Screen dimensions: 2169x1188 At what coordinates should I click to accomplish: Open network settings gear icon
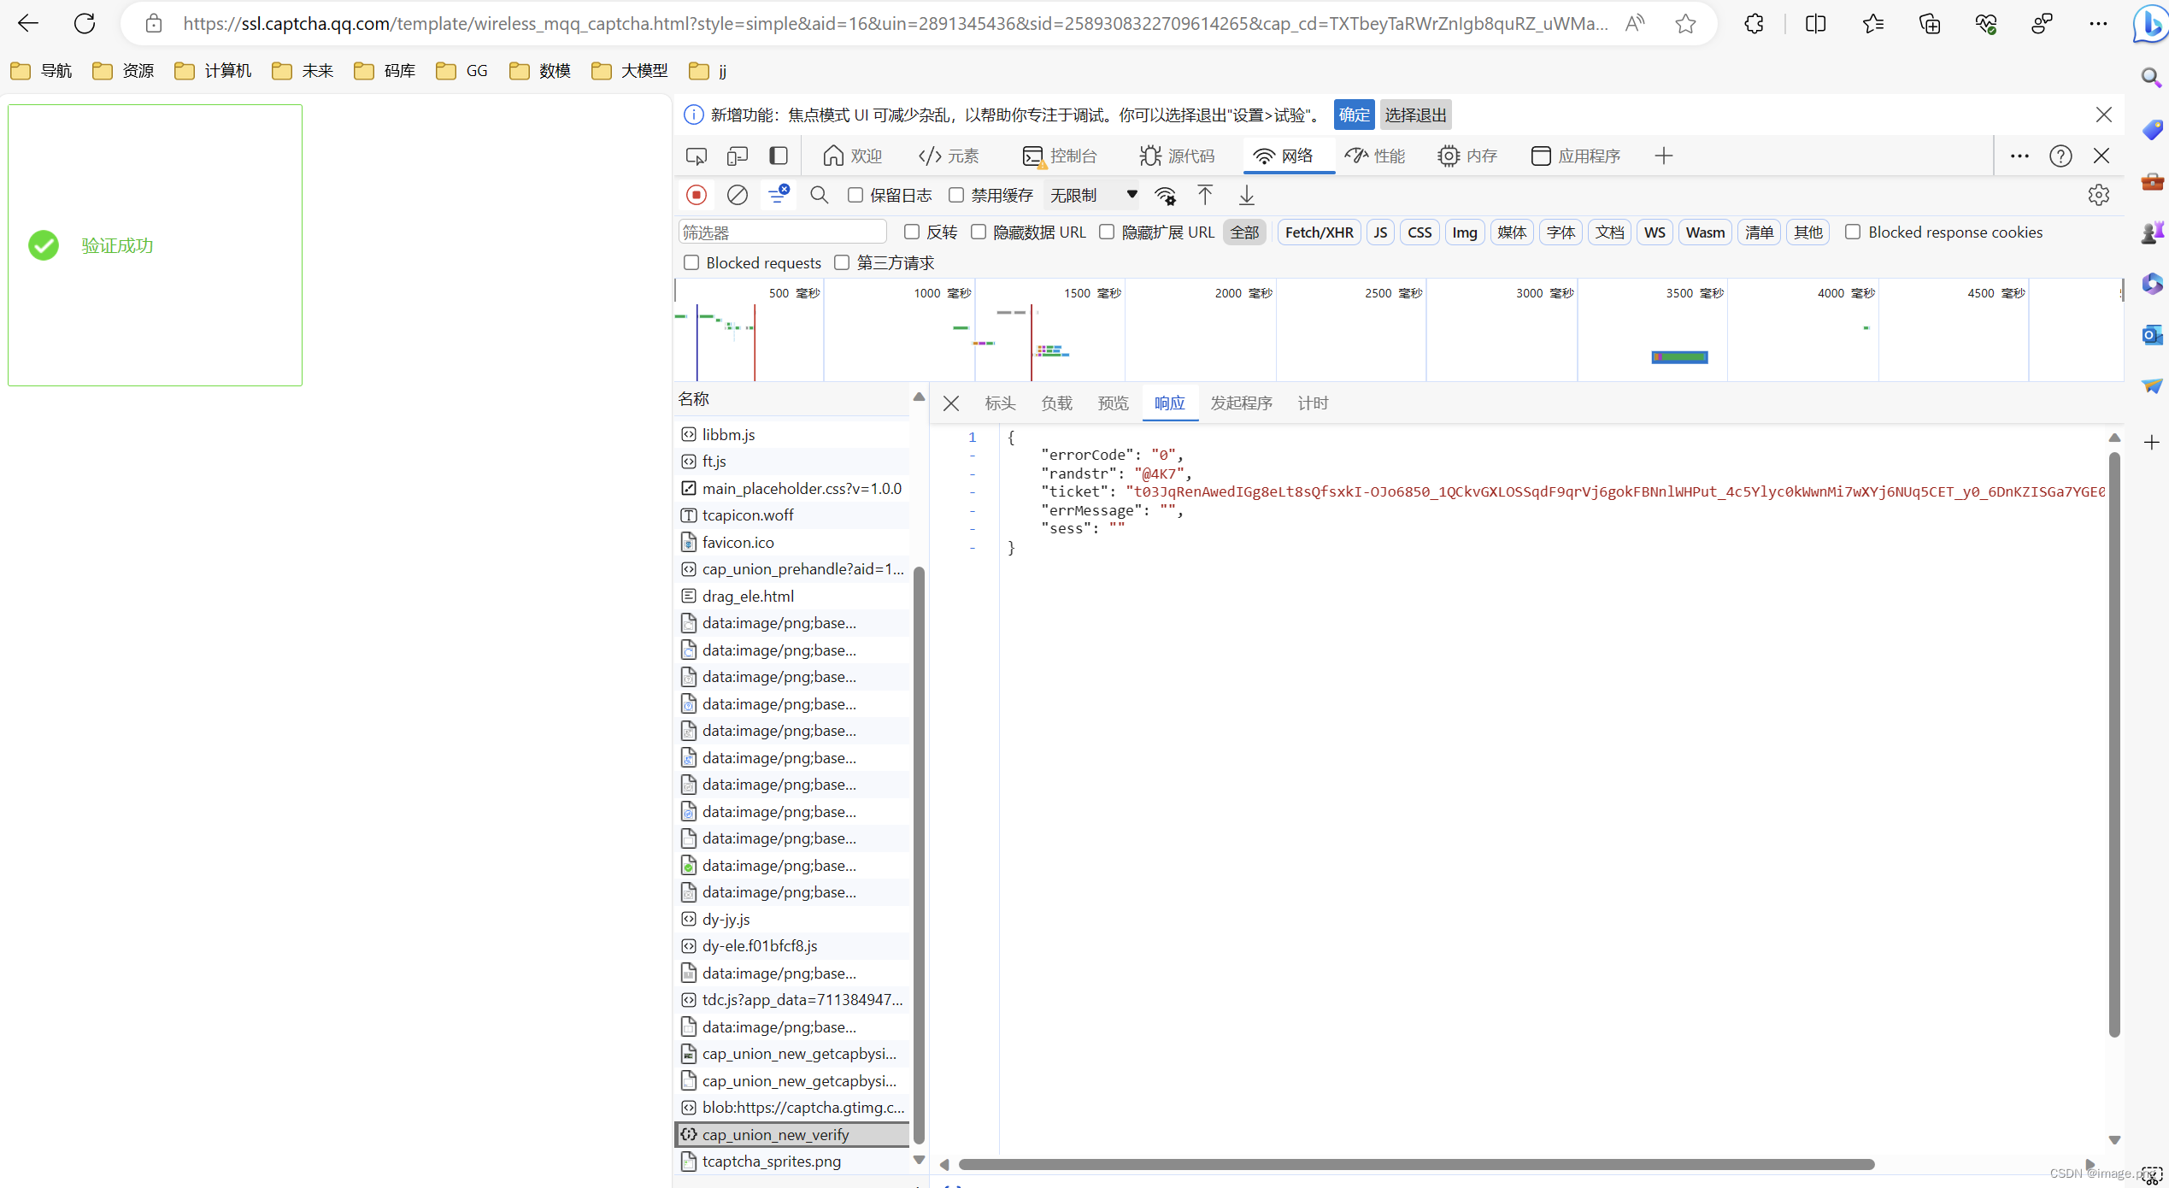(2098, 196)
